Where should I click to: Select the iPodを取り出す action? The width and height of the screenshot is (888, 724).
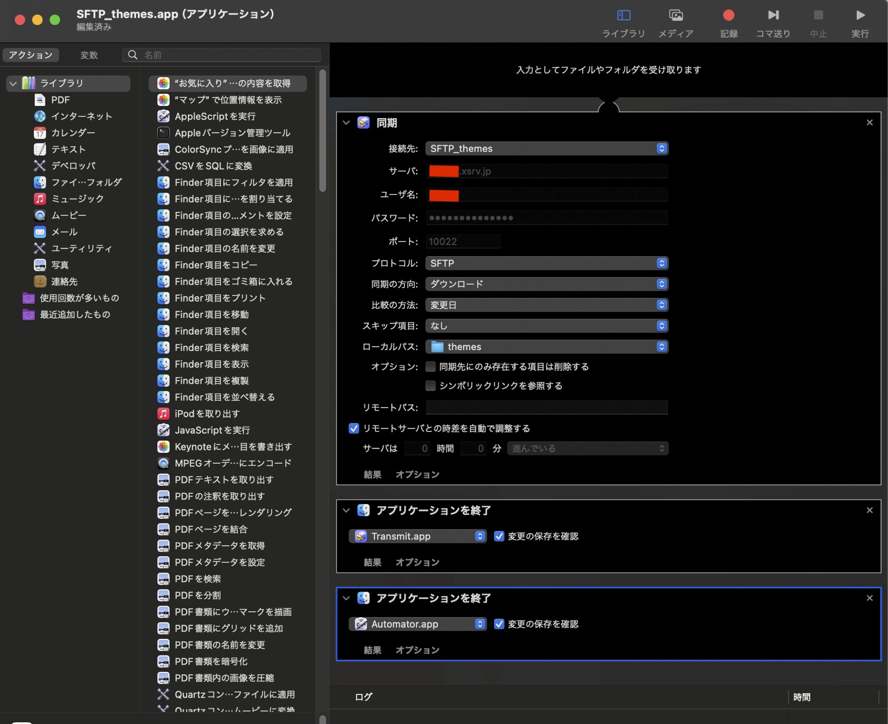point(207,414)
